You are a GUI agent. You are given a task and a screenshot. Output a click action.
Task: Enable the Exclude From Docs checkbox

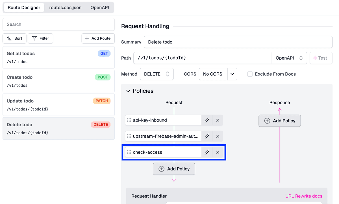pyautogui.click(x=250, y=74)
